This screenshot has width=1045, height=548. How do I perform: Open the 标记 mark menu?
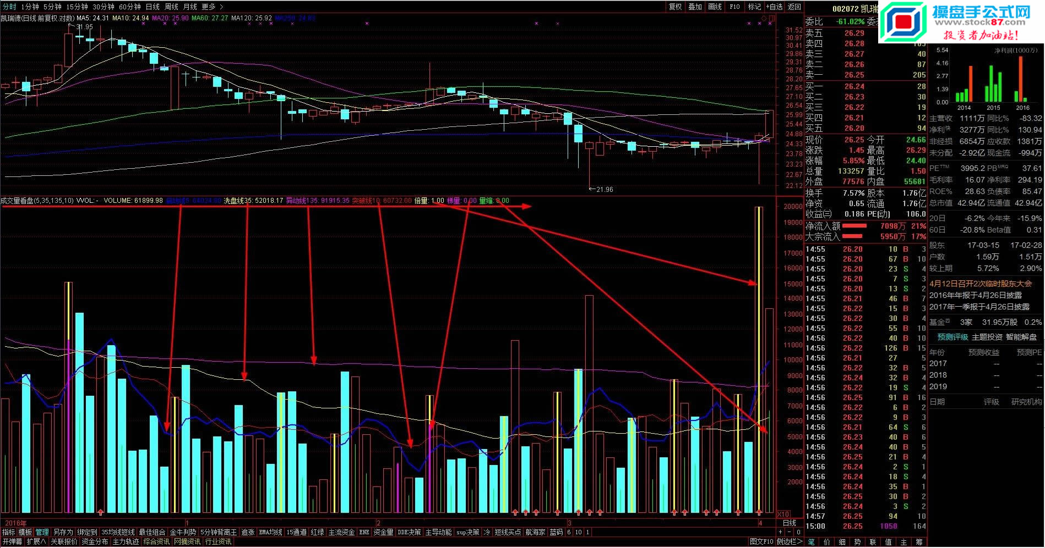pyautogui.click(x=754, y=7)
